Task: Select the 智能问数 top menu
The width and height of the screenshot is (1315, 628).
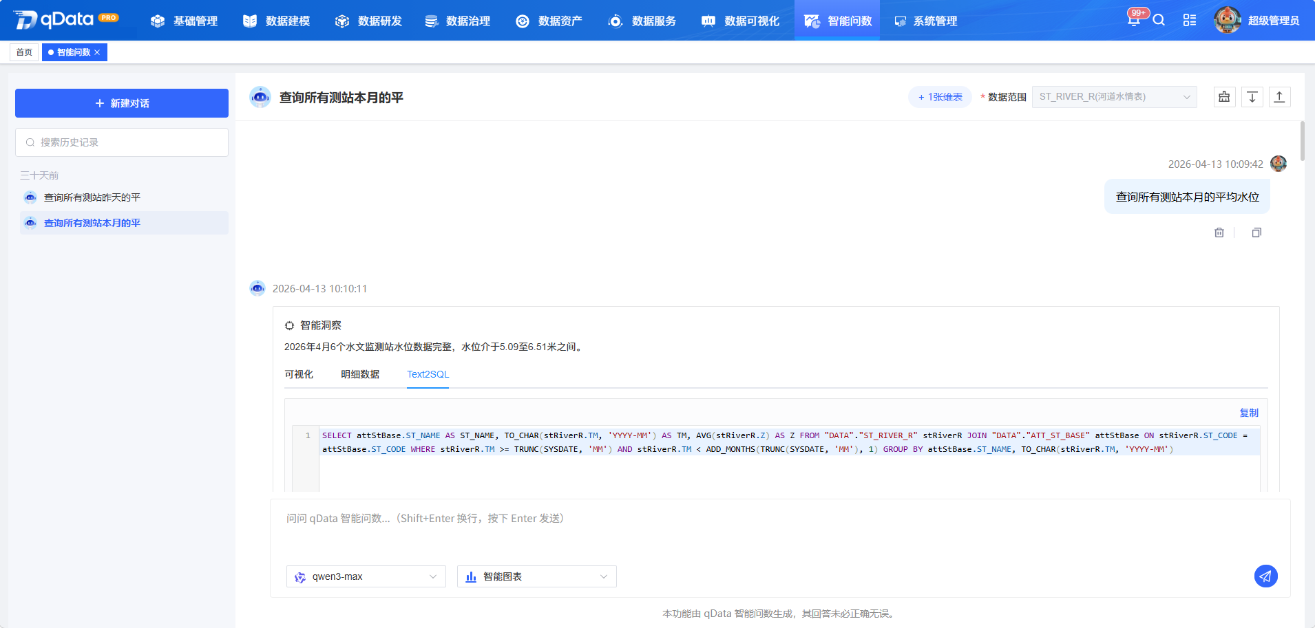Action: click(837, 21)
